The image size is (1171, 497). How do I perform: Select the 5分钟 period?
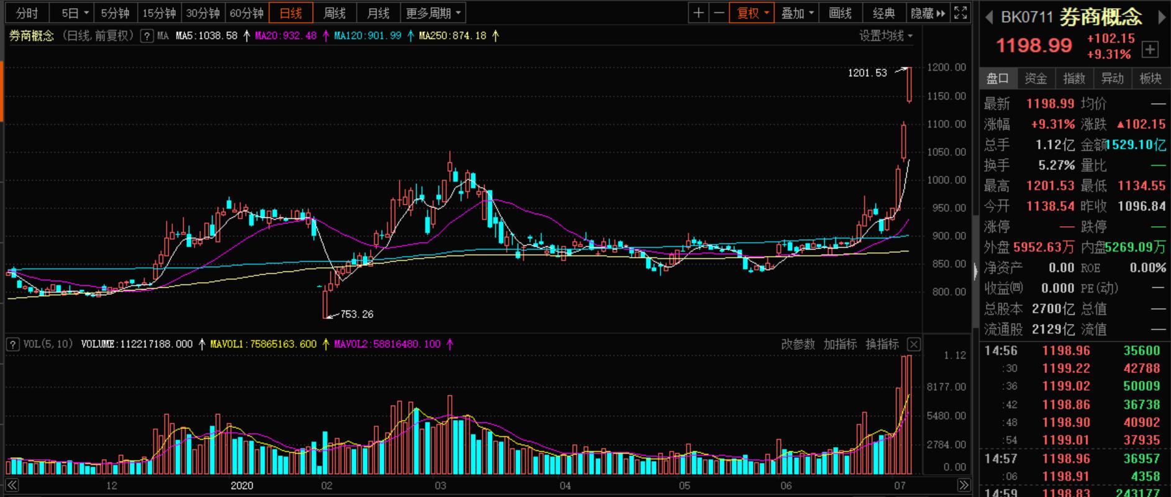click(116, 13)
